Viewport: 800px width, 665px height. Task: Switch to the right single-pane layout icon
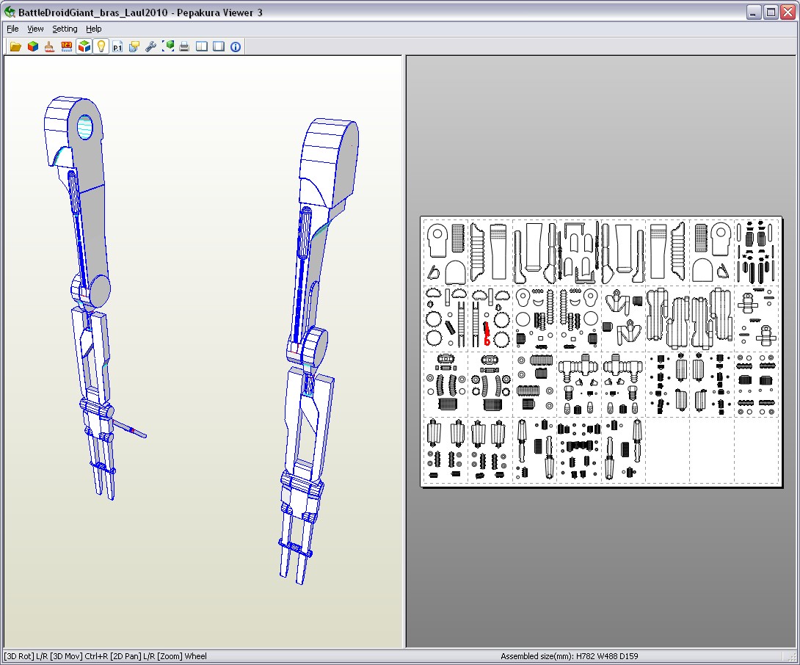219,46
